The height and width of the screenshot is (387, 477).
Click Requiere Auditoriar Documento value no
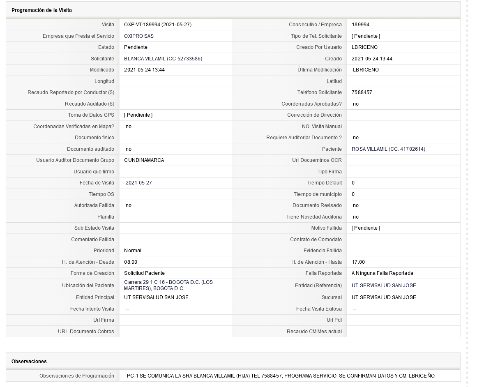356,138
